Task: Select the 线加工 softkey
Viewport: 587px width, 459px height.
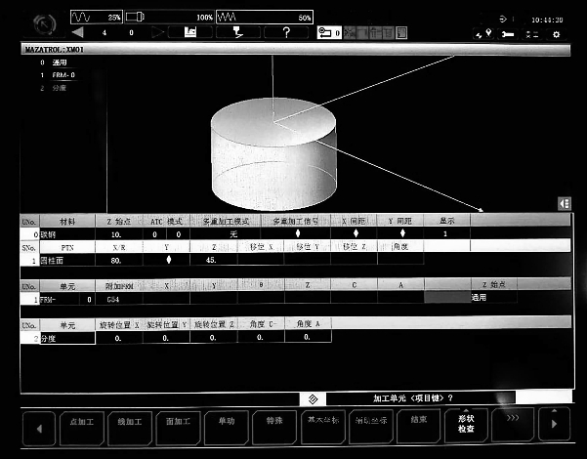Action: (x=130, y=427)
